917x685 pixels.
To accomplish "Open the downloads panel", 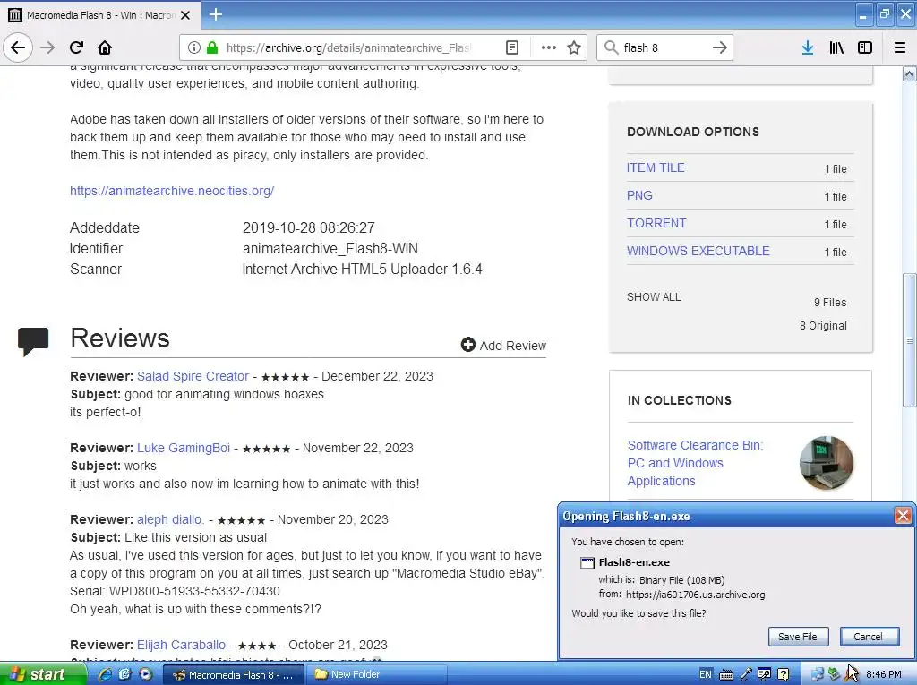I will click(808, 47).
